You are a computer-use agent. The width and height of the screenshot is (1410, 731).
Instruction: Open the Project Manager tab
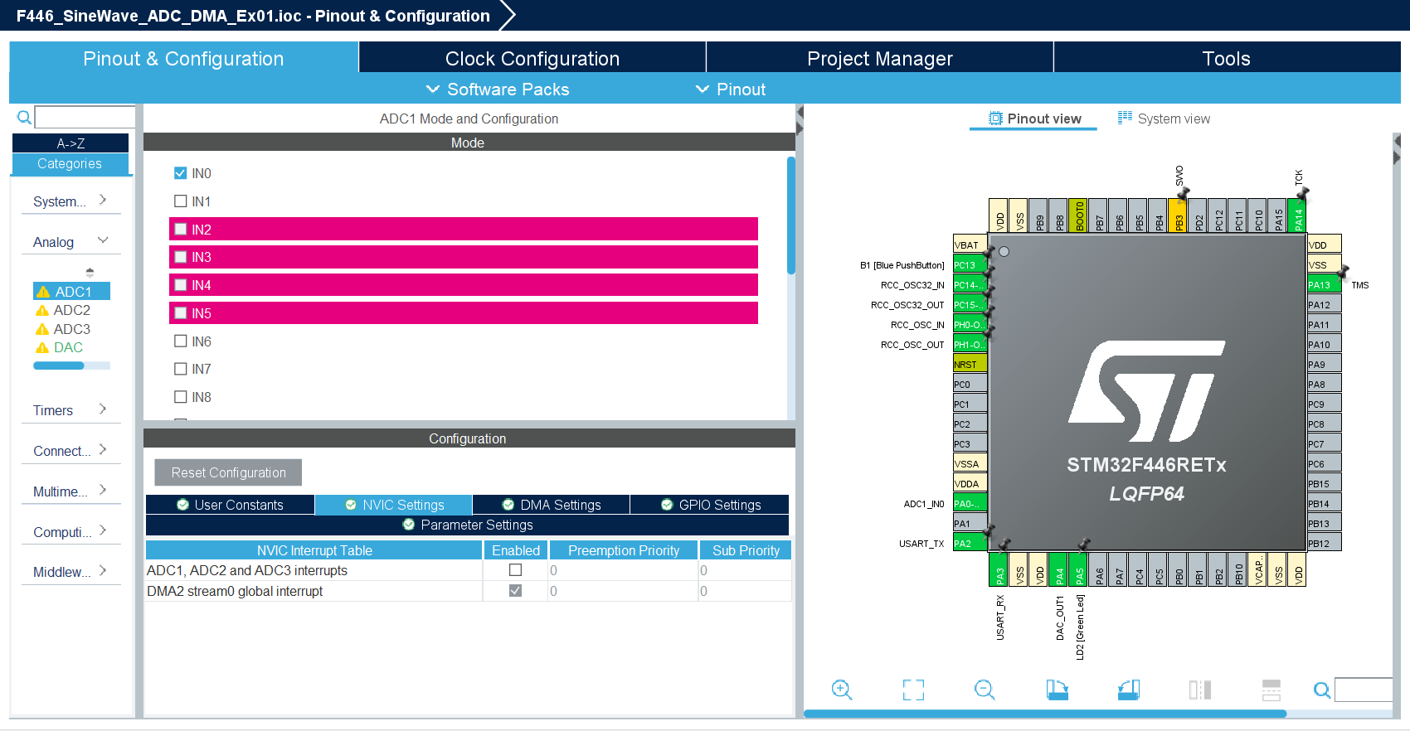[880, 58]
